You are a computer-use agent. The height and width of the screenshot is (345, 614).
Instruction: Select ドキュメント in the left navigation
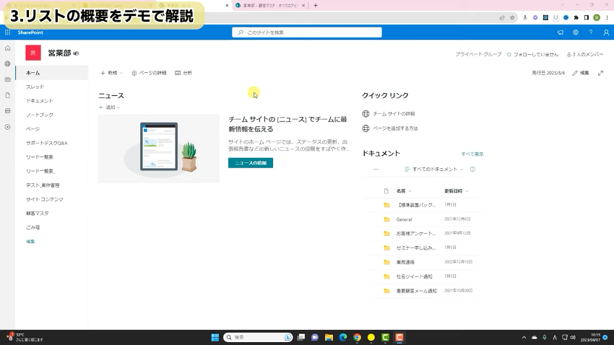click(40, 100)
